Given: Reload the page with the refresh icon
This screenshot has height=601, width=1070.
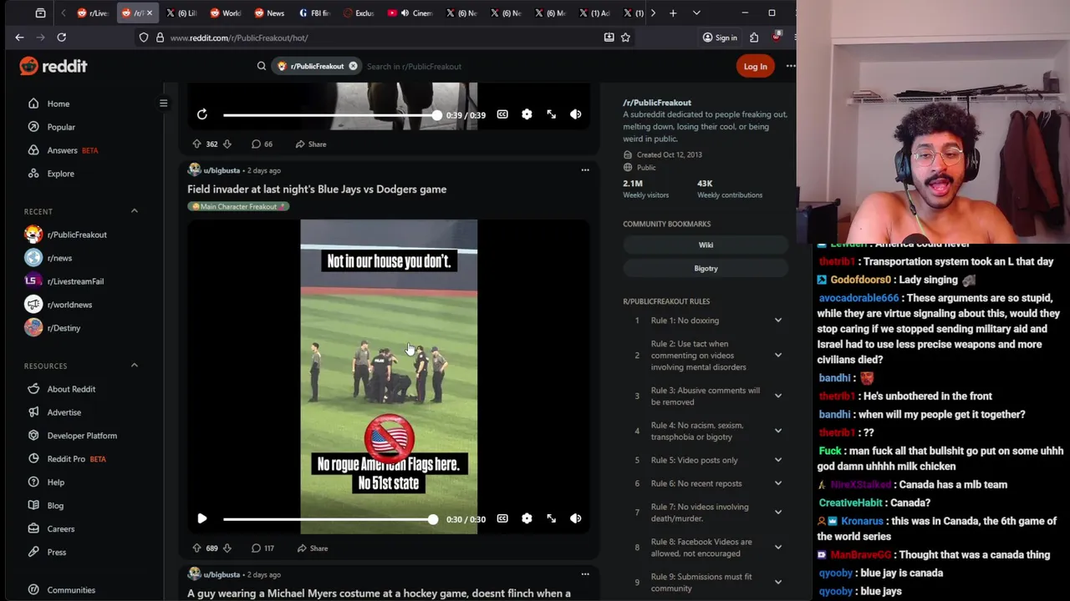Looking at the screenshot, I should coord(61,38).
